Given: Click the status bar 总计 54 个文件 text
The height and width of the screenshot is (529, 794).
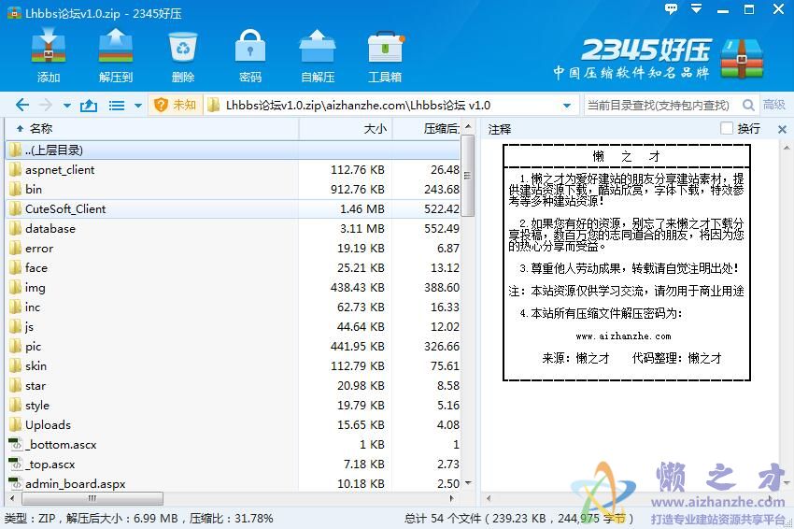Looking at the screenshot, I should [x=442, y=519].
